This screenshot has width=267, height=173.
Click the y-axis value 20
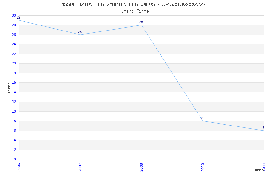[x=14, y=64]
